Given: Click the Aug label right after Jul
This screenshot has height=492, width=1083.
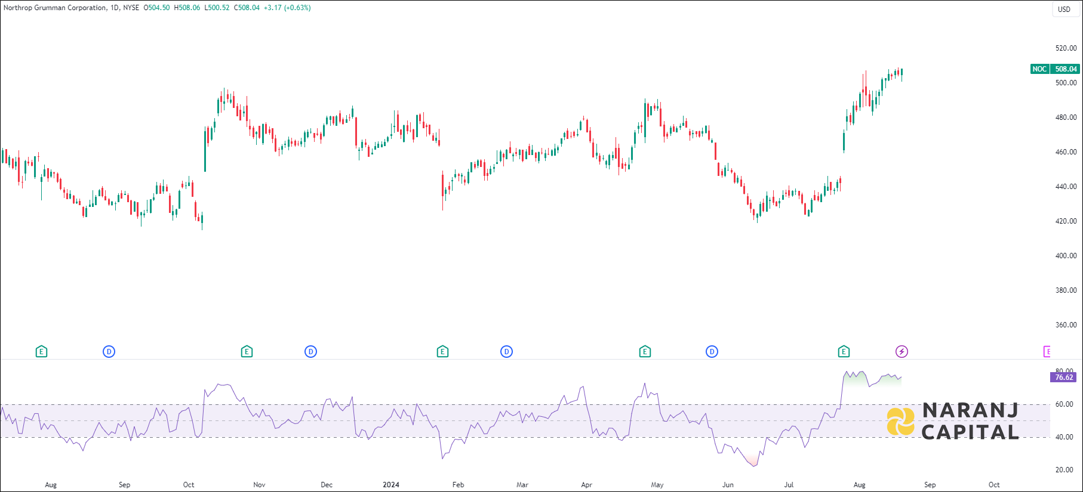Looking at the screenshot, I should click(859, 485).
